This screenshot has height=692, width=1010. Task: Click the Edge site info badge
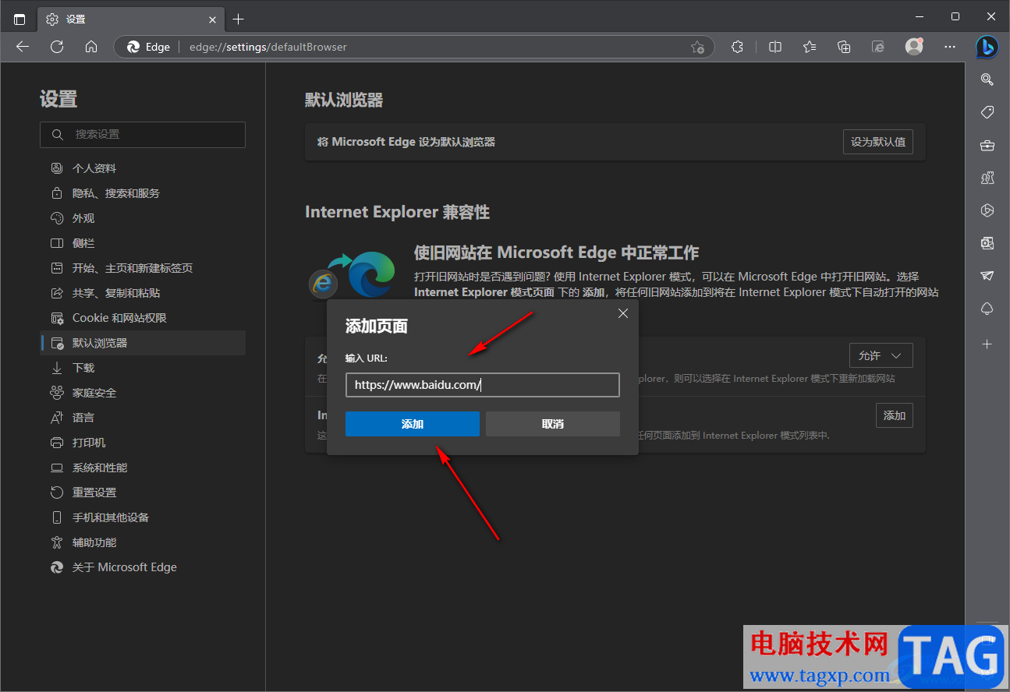click(x=148, y=47)
